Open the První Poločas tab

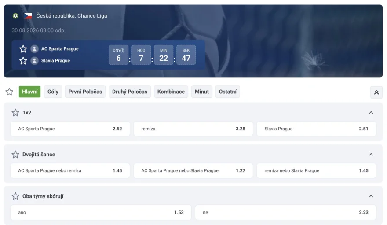pyautogui.click(x=85, y=92)
